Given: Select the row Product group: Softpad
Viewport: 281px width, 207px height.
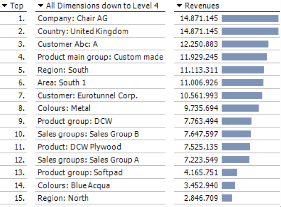Looking at the screenshot, I should (80, 173).
